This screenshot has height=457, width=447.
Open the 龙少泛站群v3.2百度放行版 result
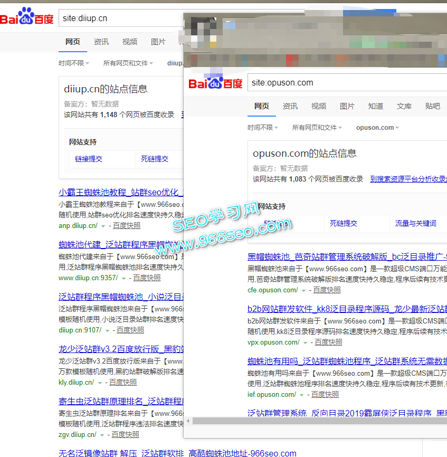coord(121,349)
